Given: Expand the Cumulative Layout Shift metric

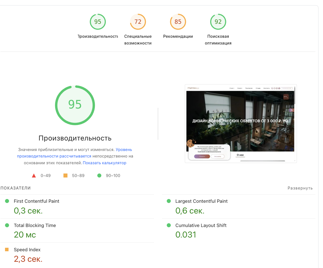Looking at the screenshot, I should [x=239, y=231].
